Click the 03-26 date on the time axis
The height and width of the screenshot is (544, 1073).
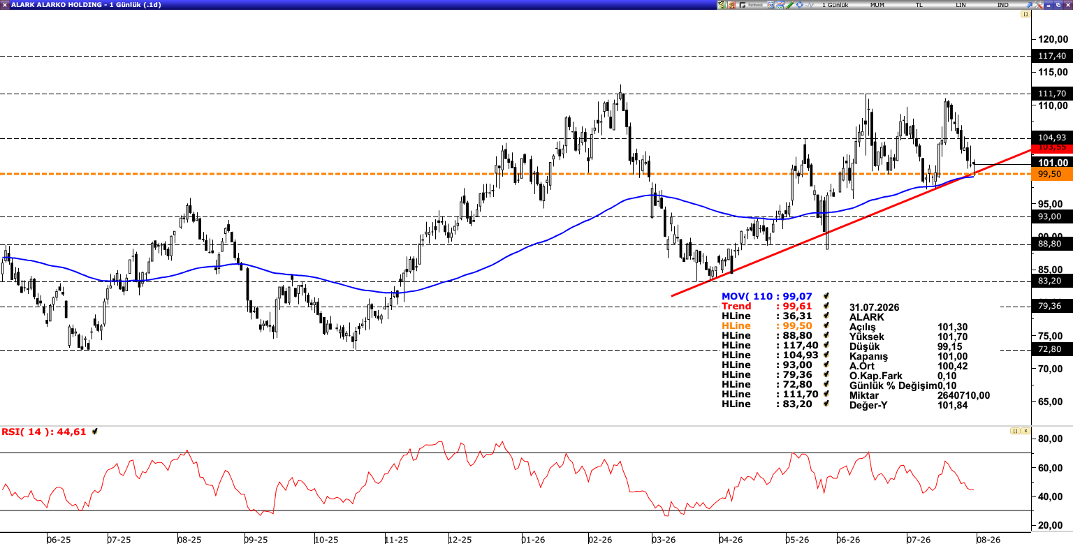click(x=664, y=540)
